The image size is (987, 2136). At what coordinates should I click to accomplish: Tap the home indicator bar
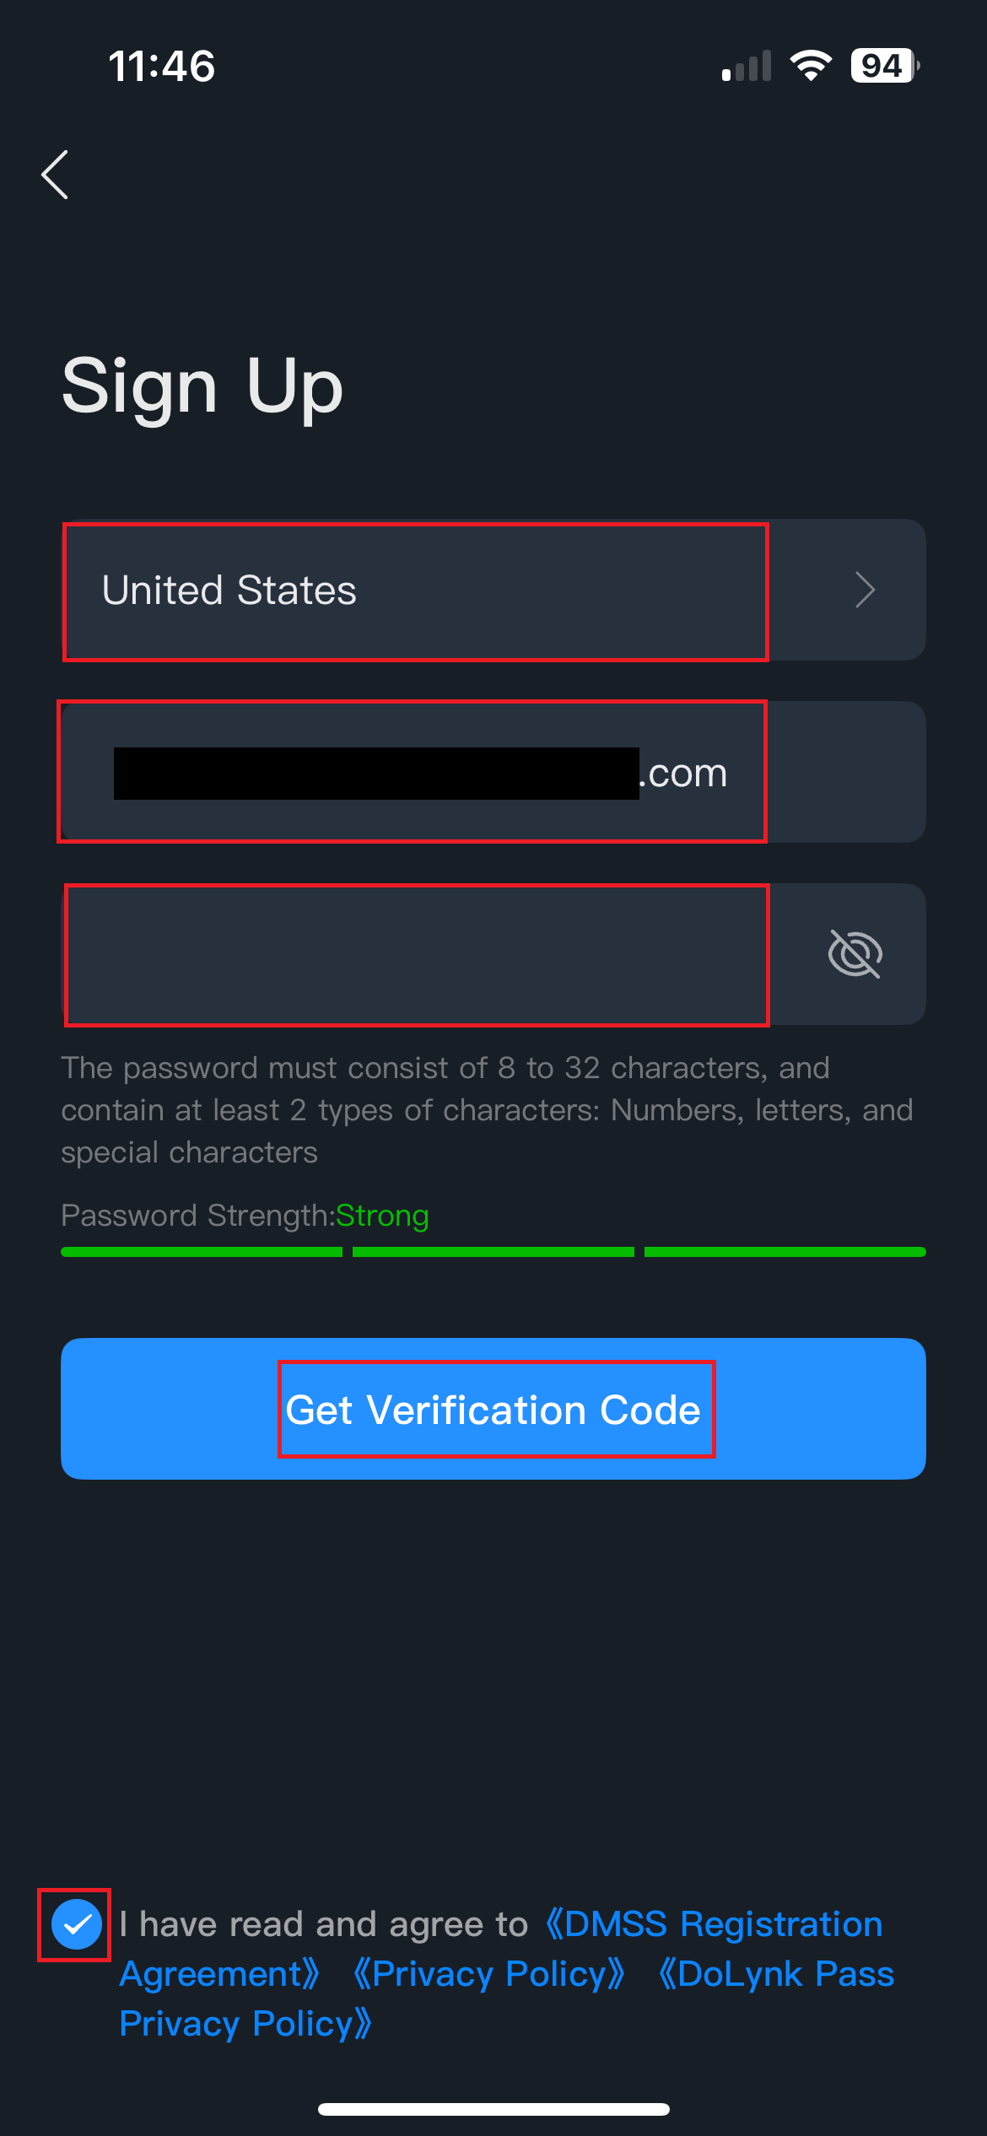tap(493, 2109)
